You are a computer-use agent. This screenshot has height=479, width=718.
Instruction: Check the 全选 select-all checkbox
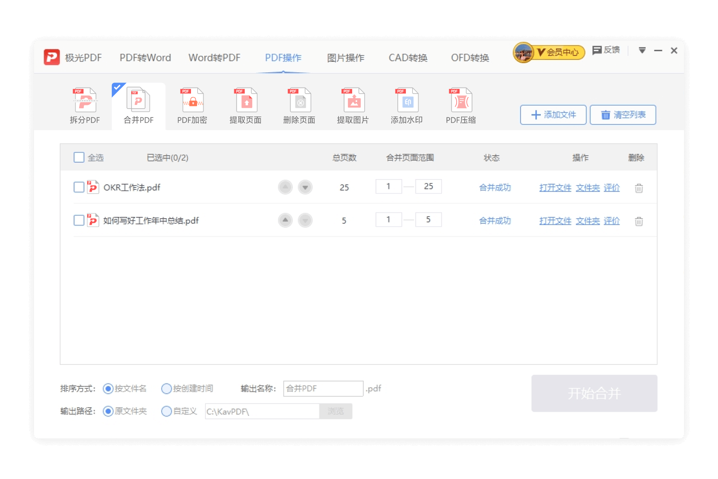(x=79, y=158)
